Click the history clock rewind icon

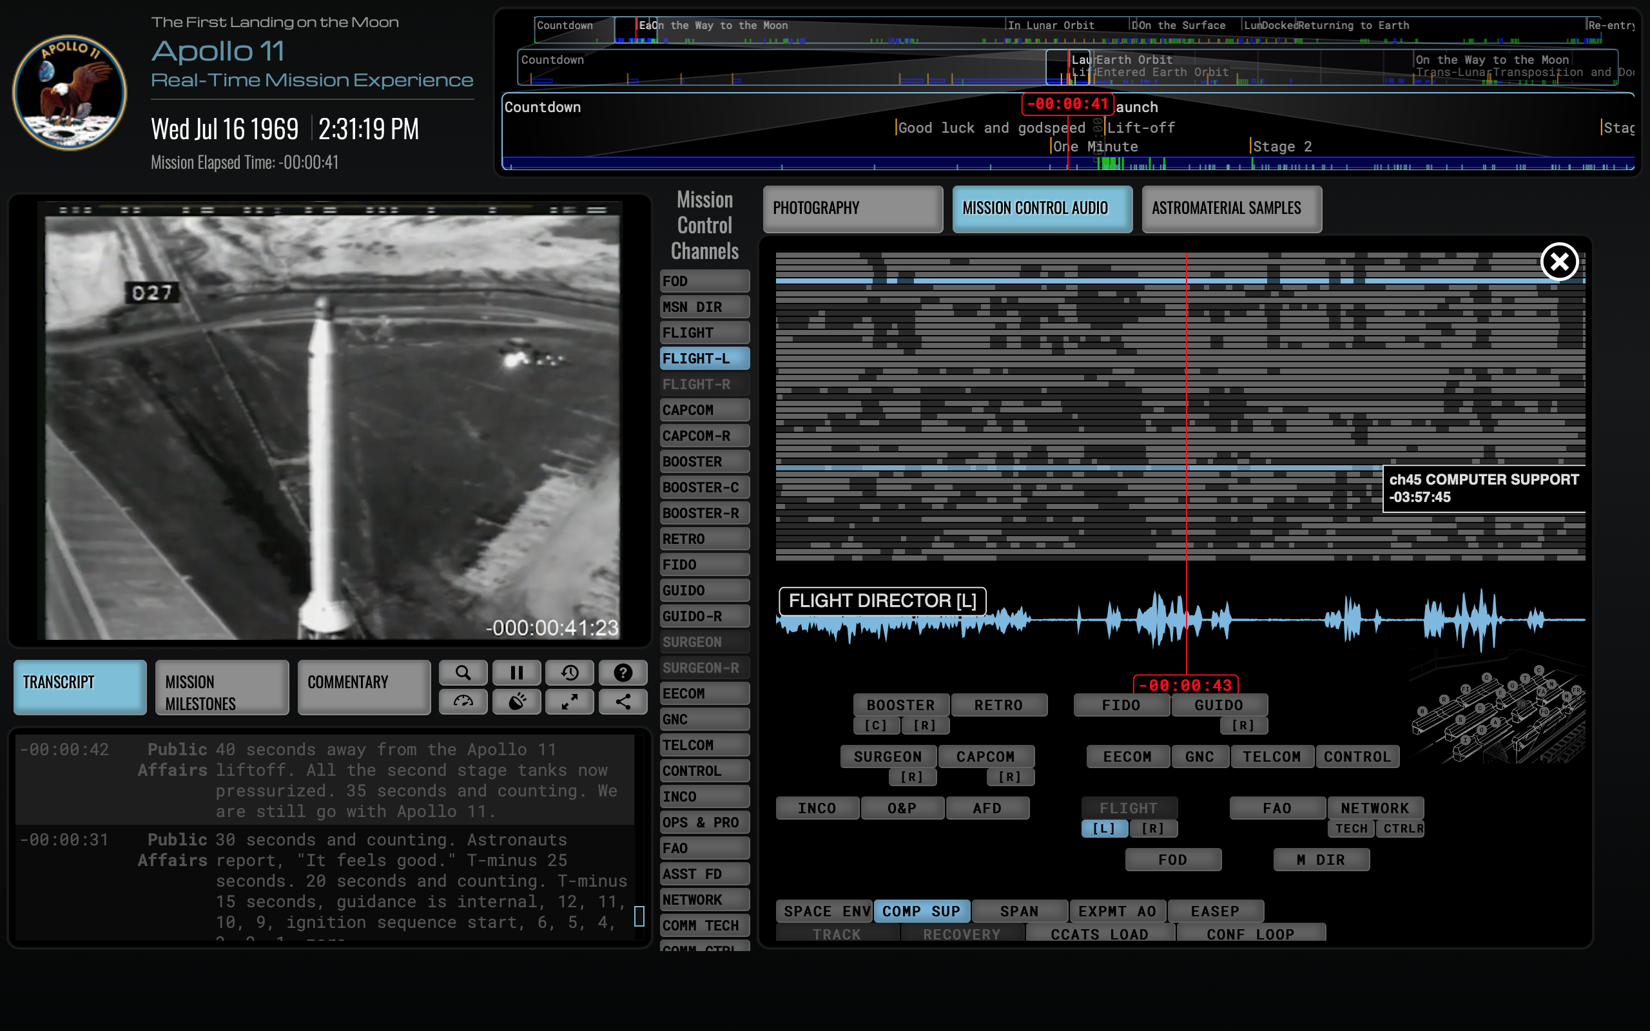pos(569,672)
